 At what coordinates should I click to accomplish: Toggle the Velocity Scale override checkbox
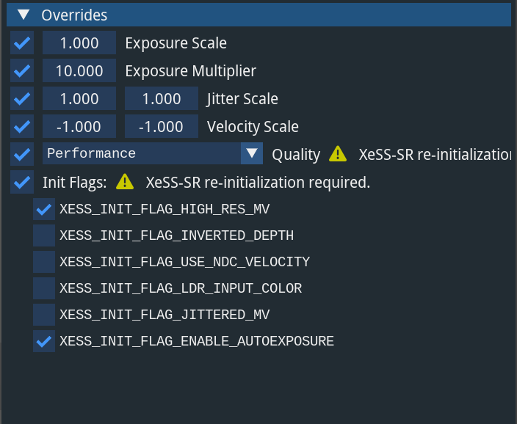pyautogui.click(x=22, y=126)
